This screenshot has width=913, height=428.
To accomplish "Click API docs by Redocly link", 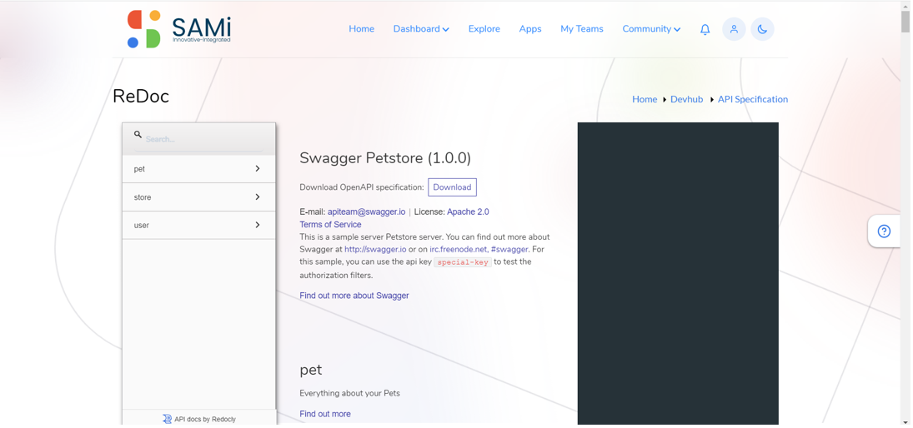I will click(x=199, y=419).
